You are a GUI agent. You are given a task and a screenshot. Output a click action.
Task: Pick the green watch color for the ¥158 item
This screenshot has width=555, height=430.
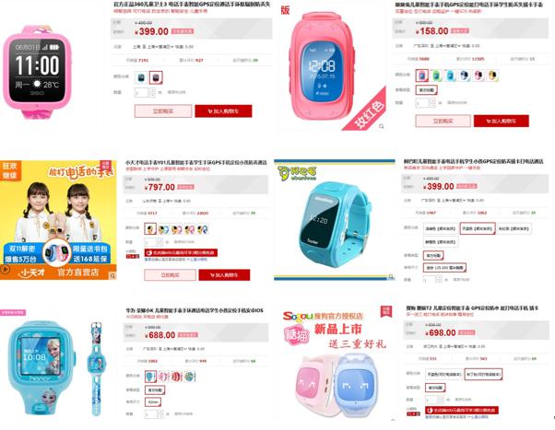[x=436, y=76]
